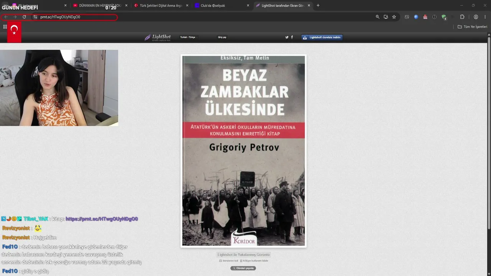Viewport: 491px width, 276px height.
Task: Switch to Türk Şehitleri Dijital Anma tab
Action: coord(161,6)
